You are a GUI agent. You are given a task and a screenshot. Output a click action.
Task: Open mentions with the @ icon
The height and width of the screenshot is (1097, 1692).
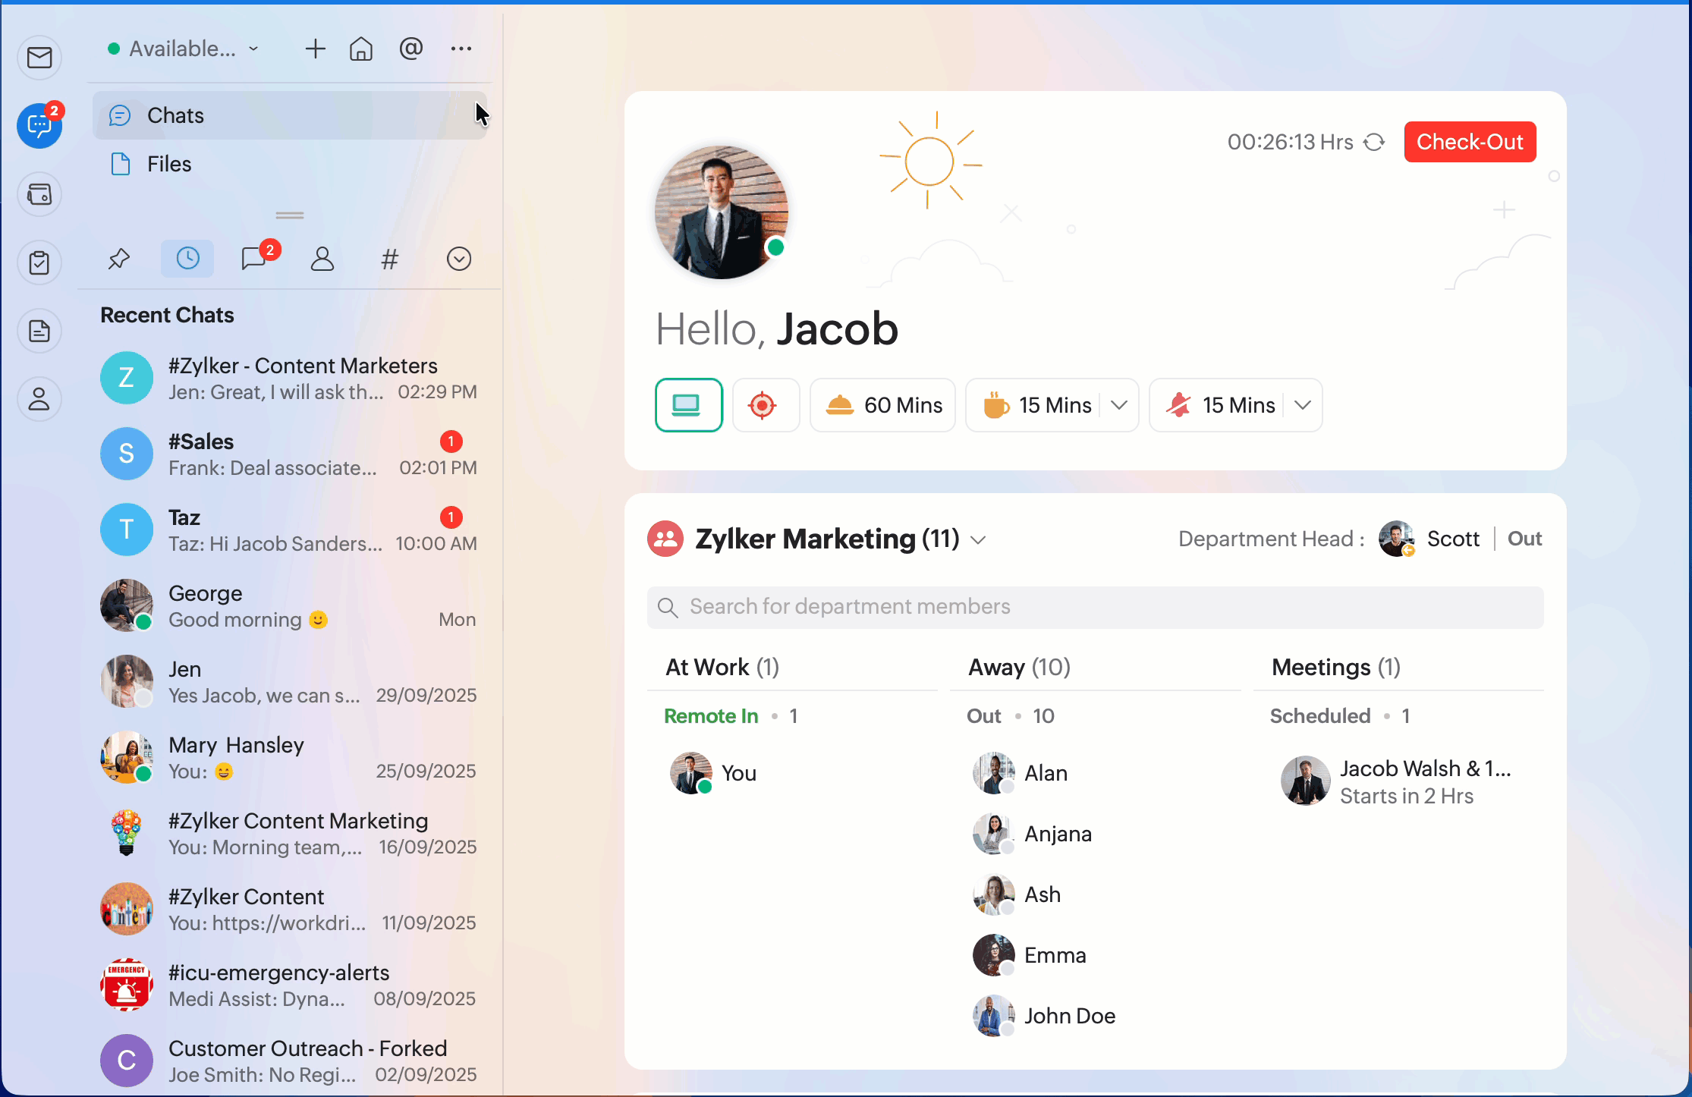coord(410,49)
